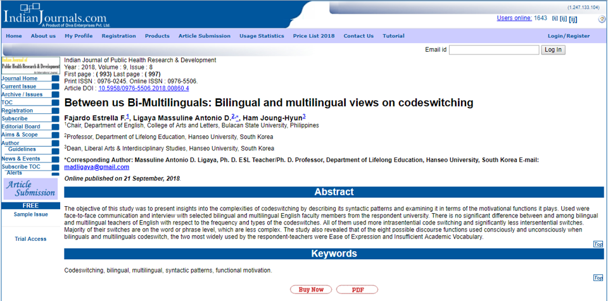Image resolution: width=608 pixels, height=301 pixels.
Task: Open News & Events sidebar link
Action: tap(20, 159)
